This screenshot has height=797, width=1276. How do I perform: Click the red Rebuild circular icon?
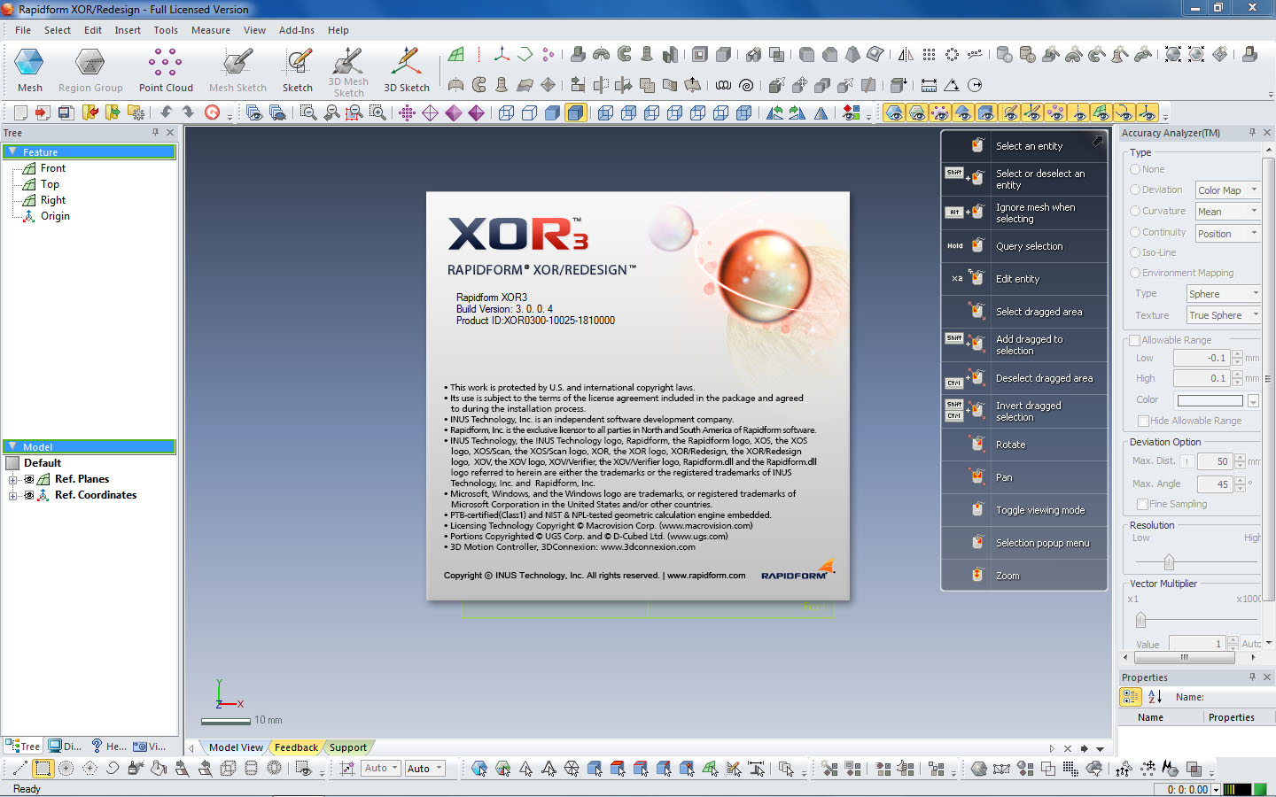212,112
